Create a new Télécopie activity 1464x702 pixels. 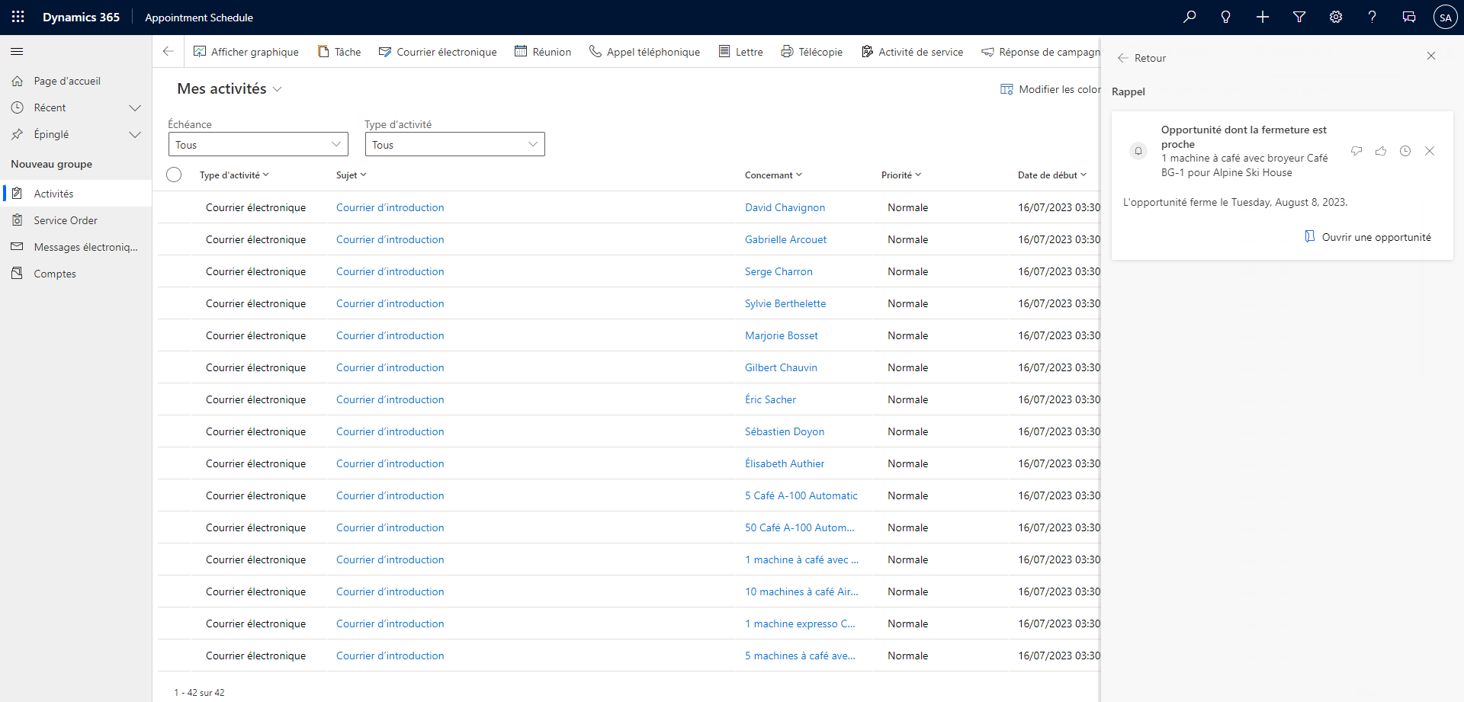811,52
